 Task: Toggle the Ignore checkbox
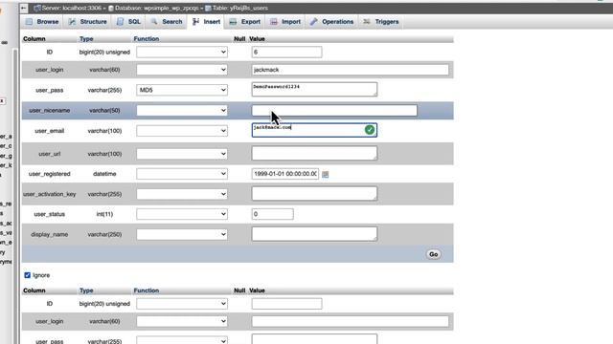click(28, 275)
